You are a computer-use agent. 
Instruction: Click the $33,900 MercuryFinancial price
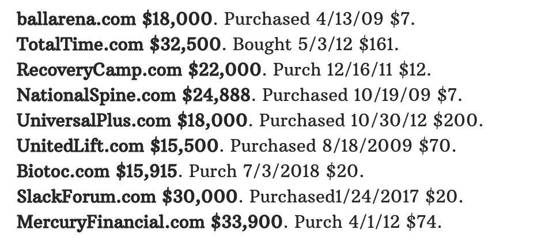247,222
